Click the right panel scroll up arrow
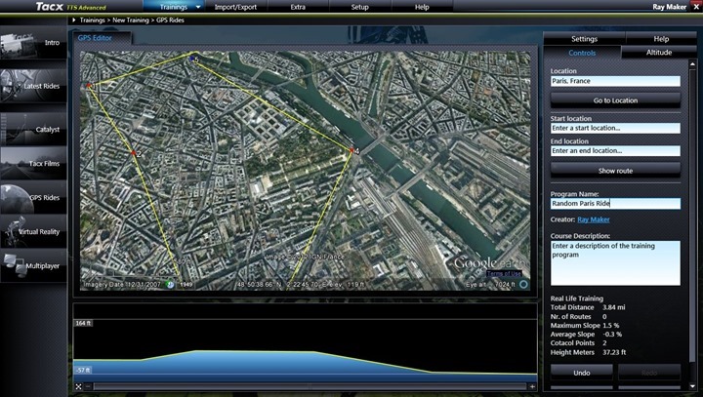The width and height of the screenshot is (703, 397). pyautogui.click(x=692, y=64)
